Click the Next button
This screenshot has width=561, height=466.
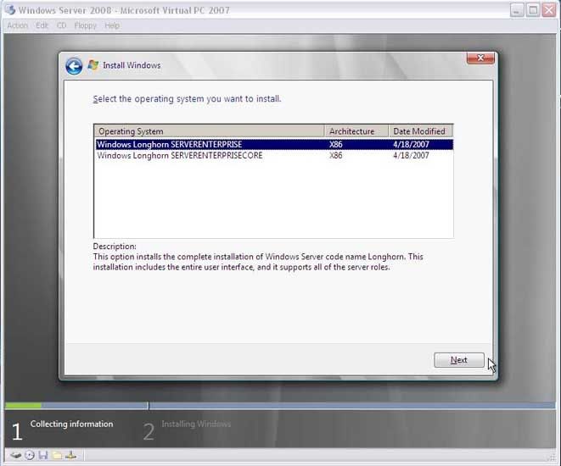coord(459,360)
